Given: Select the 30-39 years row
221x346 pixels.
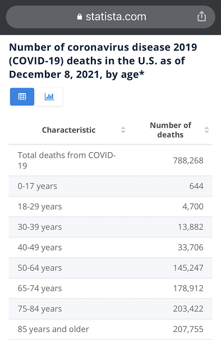Looking at the screenshot, I should (x=110, y=227).
